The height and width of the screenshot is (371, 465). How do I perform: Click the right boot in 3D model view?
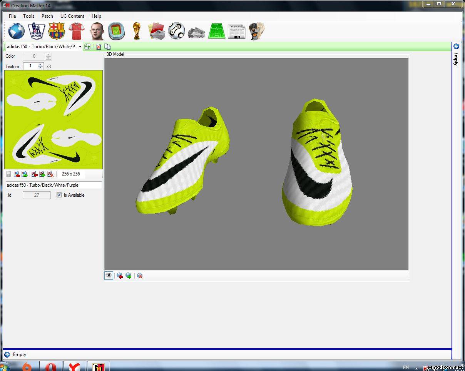point(317,162)
